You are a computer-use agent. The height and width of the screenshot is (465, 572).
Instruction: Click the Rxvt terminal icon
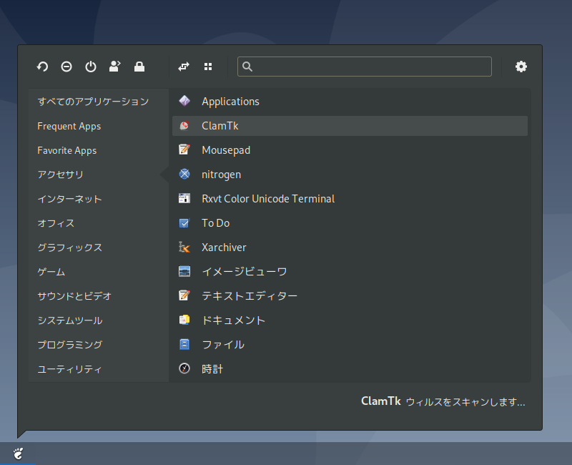(x=184, y=199)
